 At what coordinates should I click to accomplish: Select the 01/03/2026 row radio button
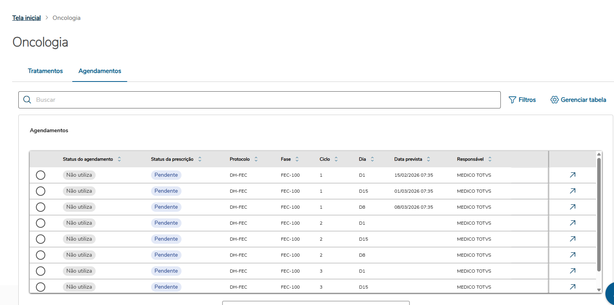coord(41,191)
